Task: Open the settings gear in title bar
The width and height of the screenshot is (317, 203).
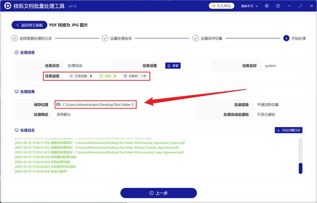Action: pyautogui.click(x=267, y=6)
